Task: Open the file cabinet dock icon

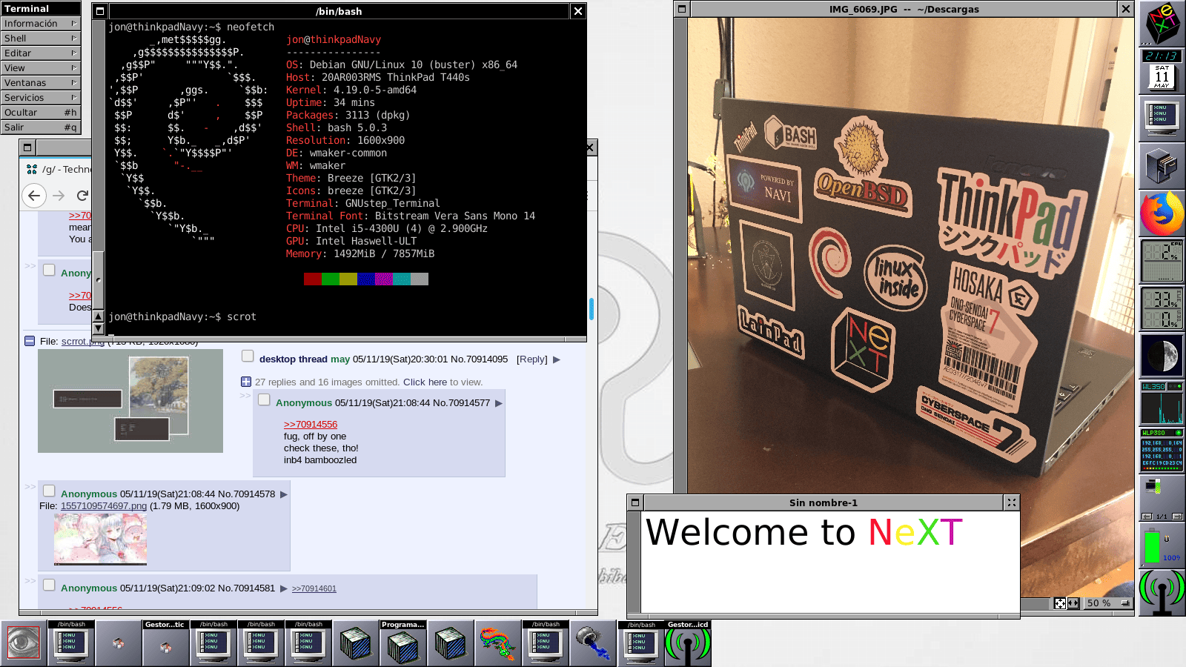Action: coord(1162,165)
